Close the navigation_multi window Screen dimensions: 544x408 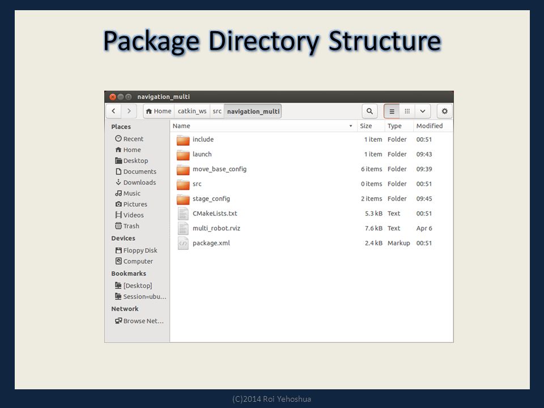(x=112, y=97)
